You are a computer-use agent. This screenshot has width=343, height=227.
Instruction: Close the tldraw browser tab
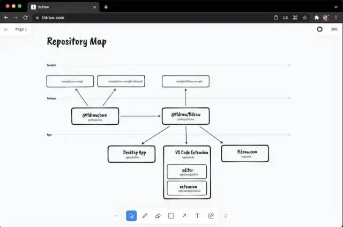(94, 7)
